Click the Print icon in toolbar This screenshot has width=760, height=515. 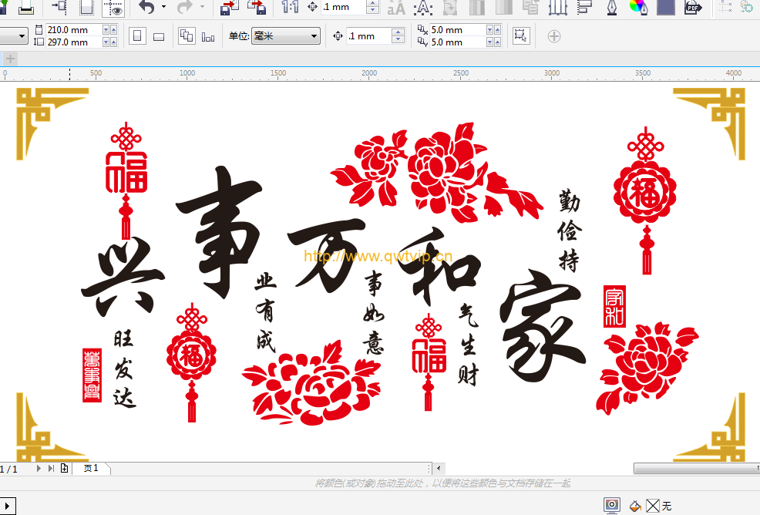pyautogui.click(x=25, y=8)
